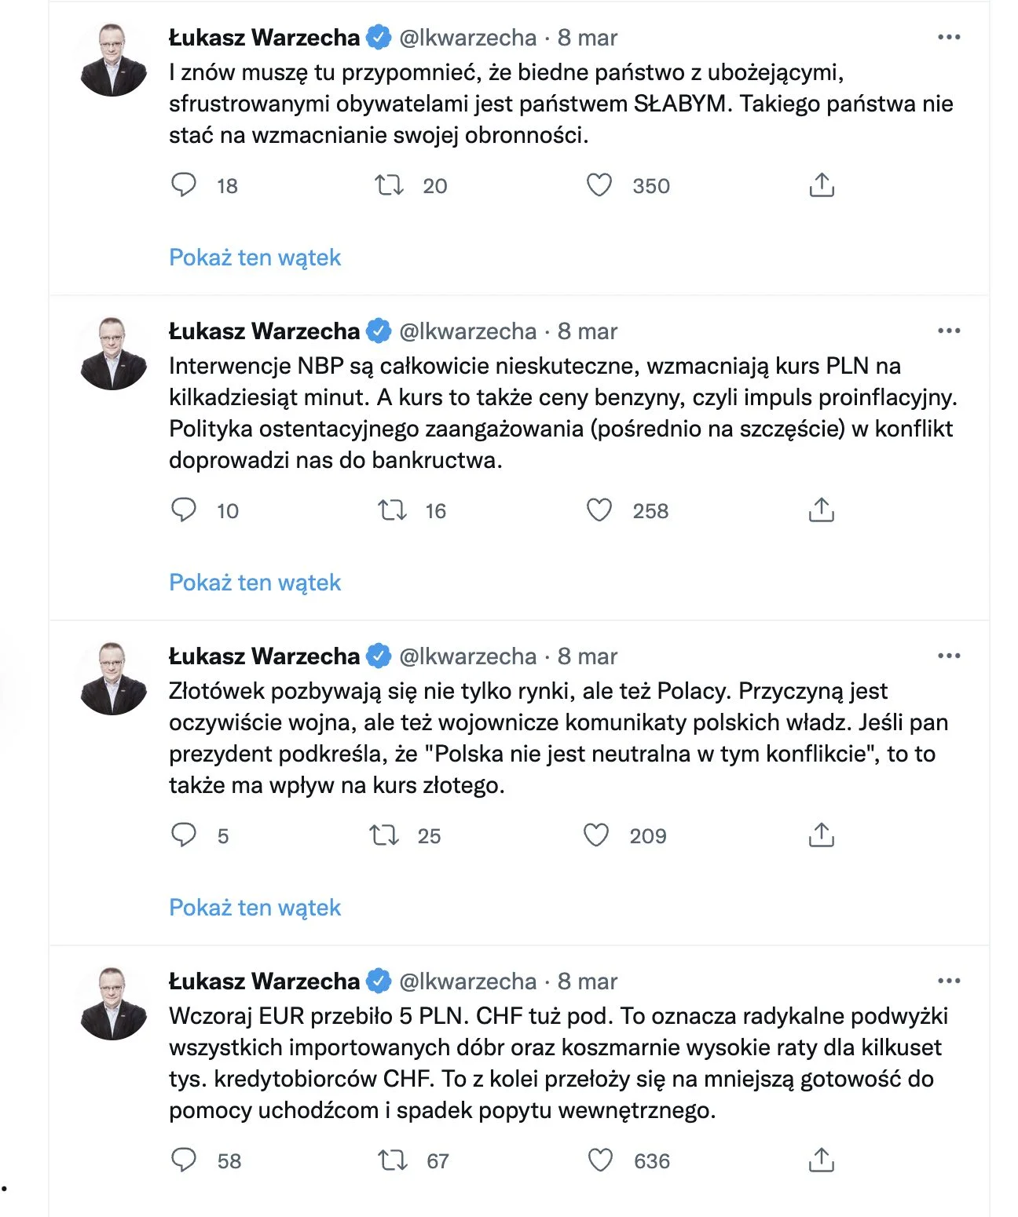Like the tweet with 350 likes
The width and height of the screenshot is (1018, 1217).
pyautogui.click(x=599, y=185)
